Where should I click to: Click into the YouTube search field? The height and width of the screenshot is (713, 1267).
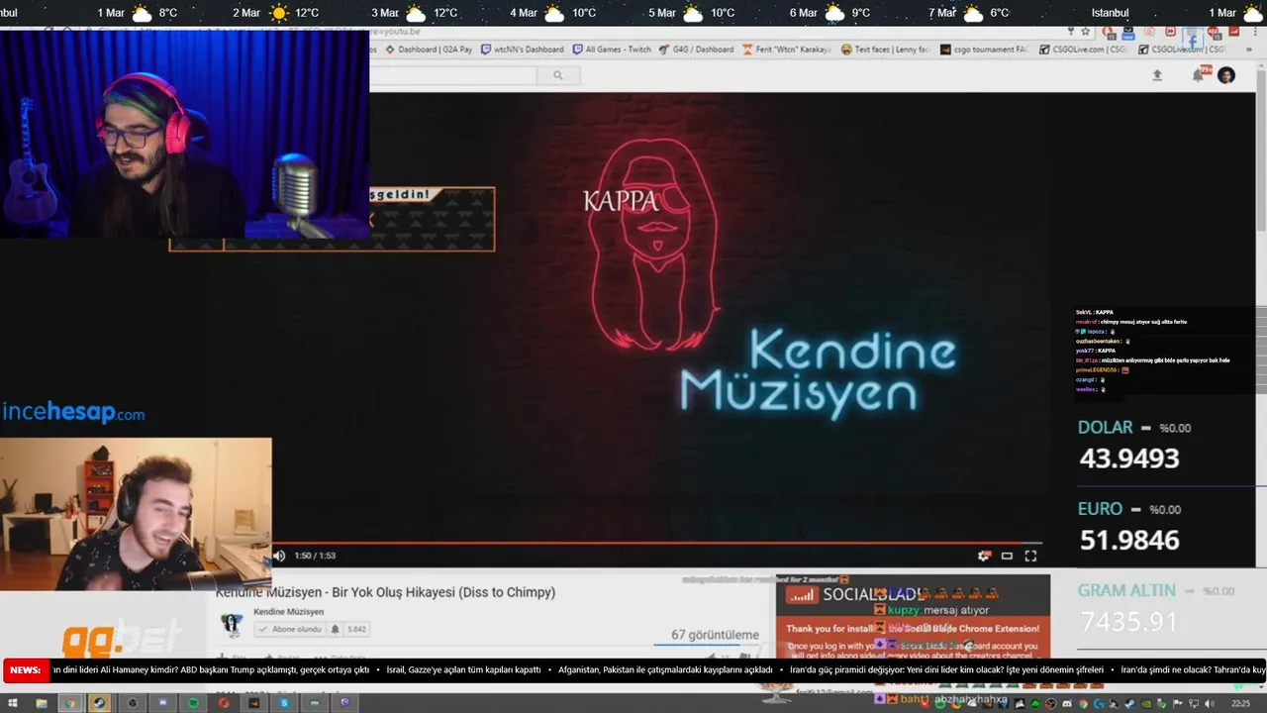pos(455,75)
